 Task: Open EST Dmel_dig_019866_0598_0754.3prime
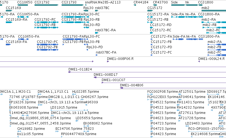[40, 118]
